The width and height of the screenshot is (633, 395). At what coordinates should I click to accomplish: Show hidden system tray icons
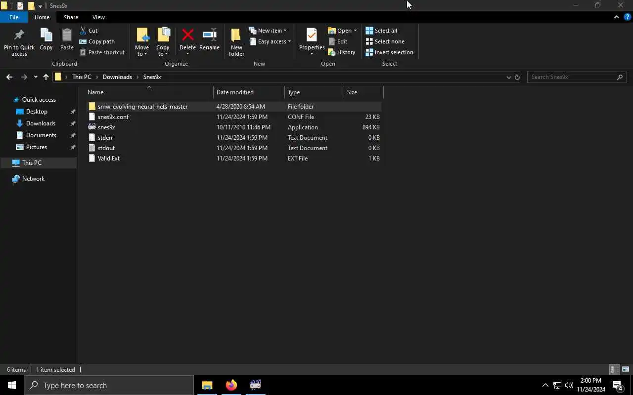[x=545, y=385]
